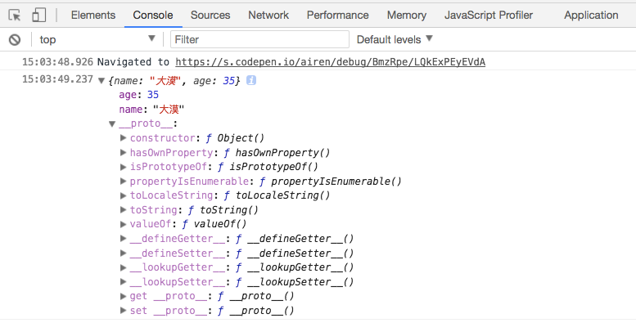Screen dimensions: 636x323
Task: Expand the __defineGetter__ entry
Action: pyautogui.click(x=124, y=239)
